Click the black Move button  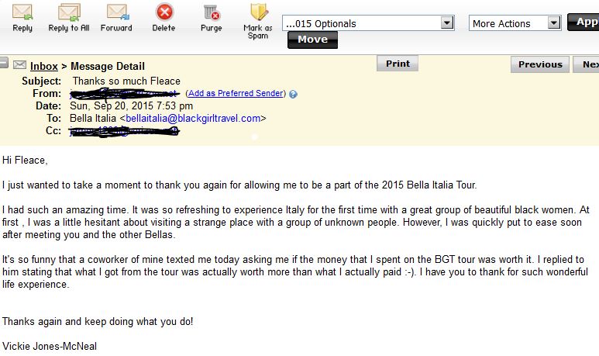[312, 40]
